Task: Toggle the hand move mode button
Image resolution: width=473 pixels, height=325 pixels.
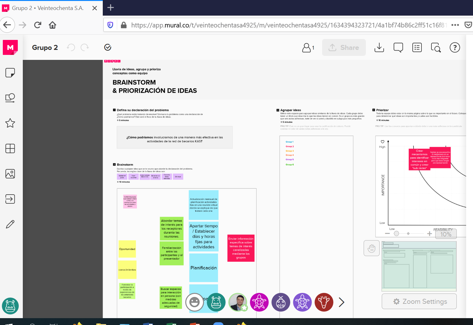Action: tap(372, 248)
